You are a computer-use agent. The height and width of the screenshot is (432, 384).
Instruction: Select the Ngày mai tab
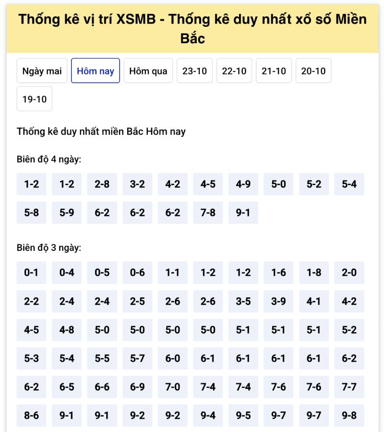point(41,70)
